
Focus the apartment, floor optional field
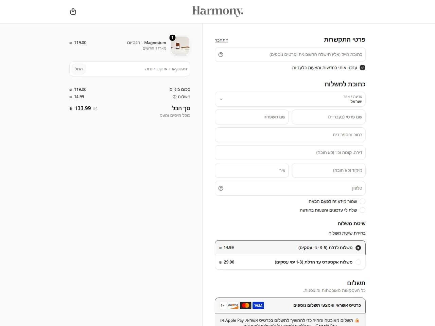290,152
